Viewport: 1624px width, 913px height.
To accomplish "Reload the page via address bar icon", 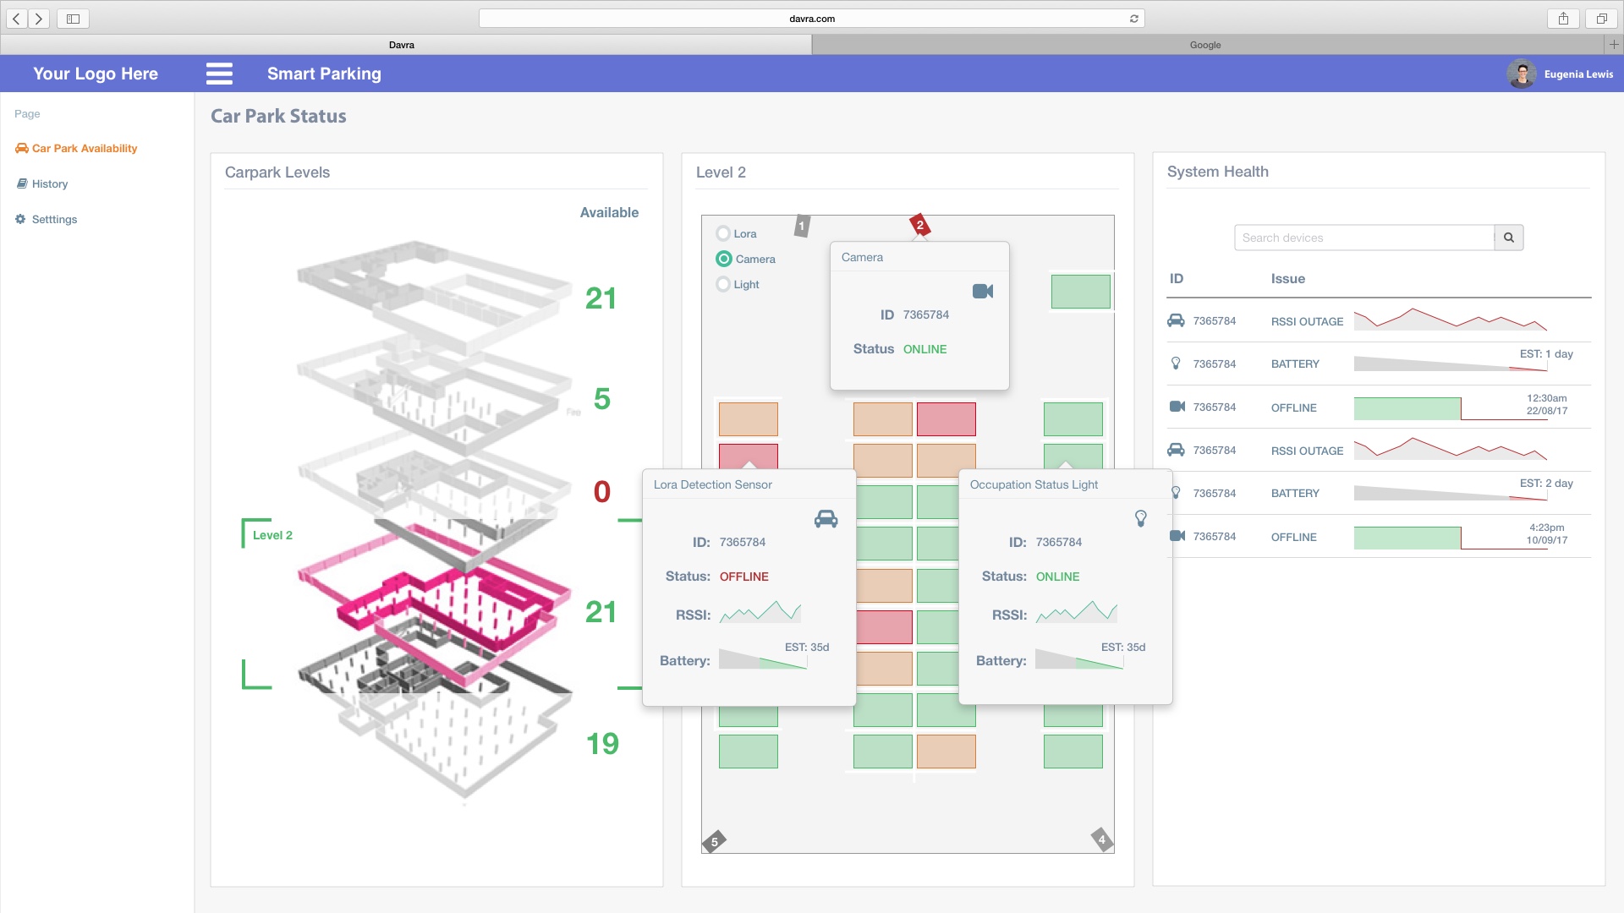I will (x=1134, y=19).
